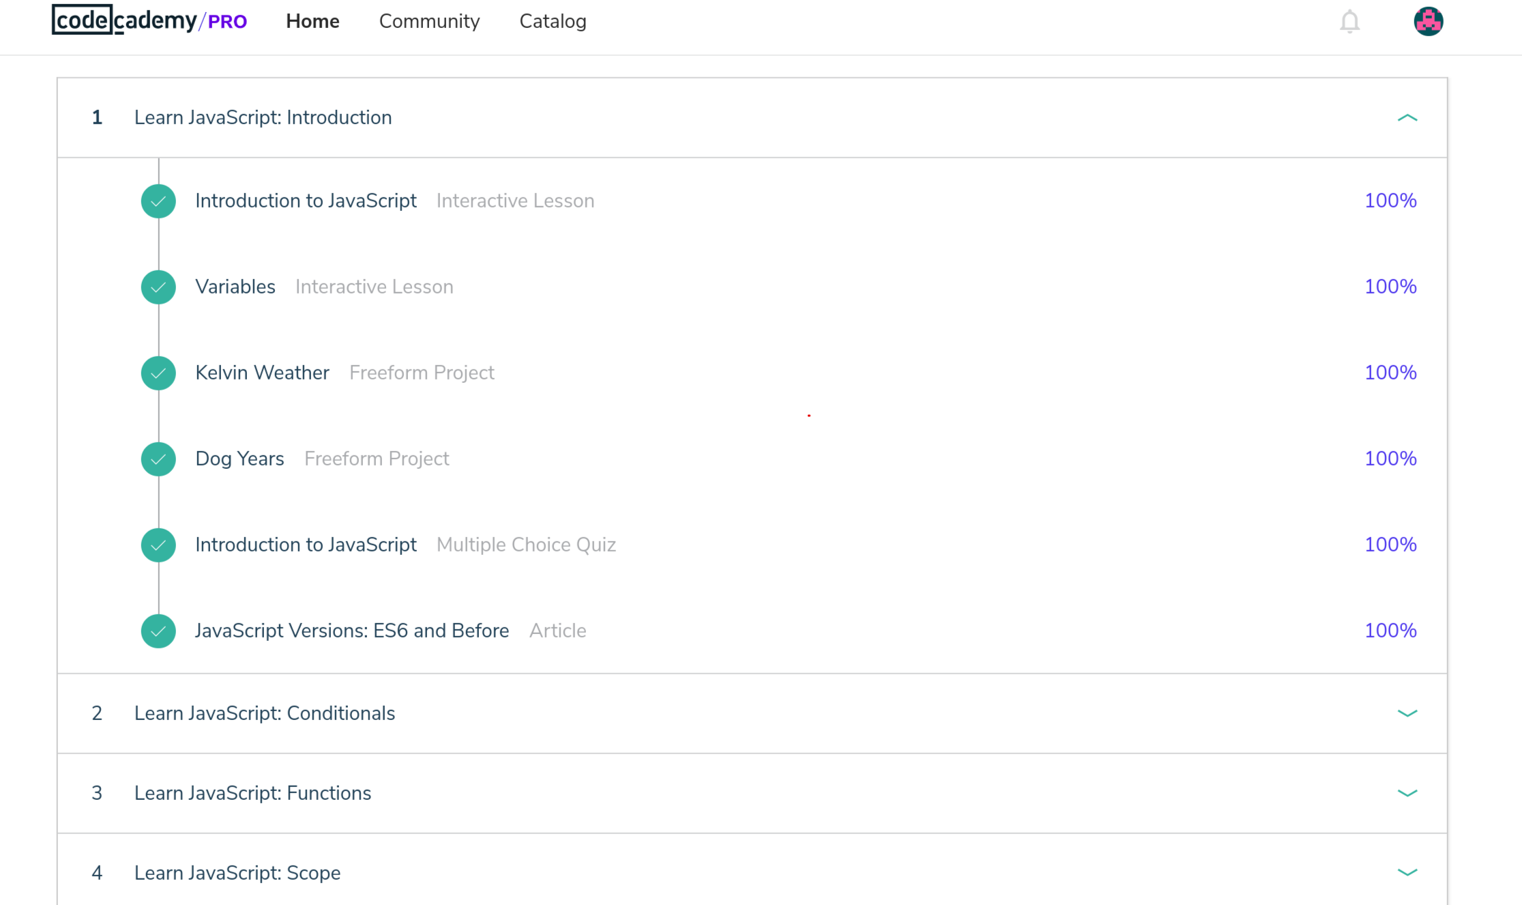
Task: Expand the Learn JavaScript: Conditionals section
Action: pos(1407,713)
